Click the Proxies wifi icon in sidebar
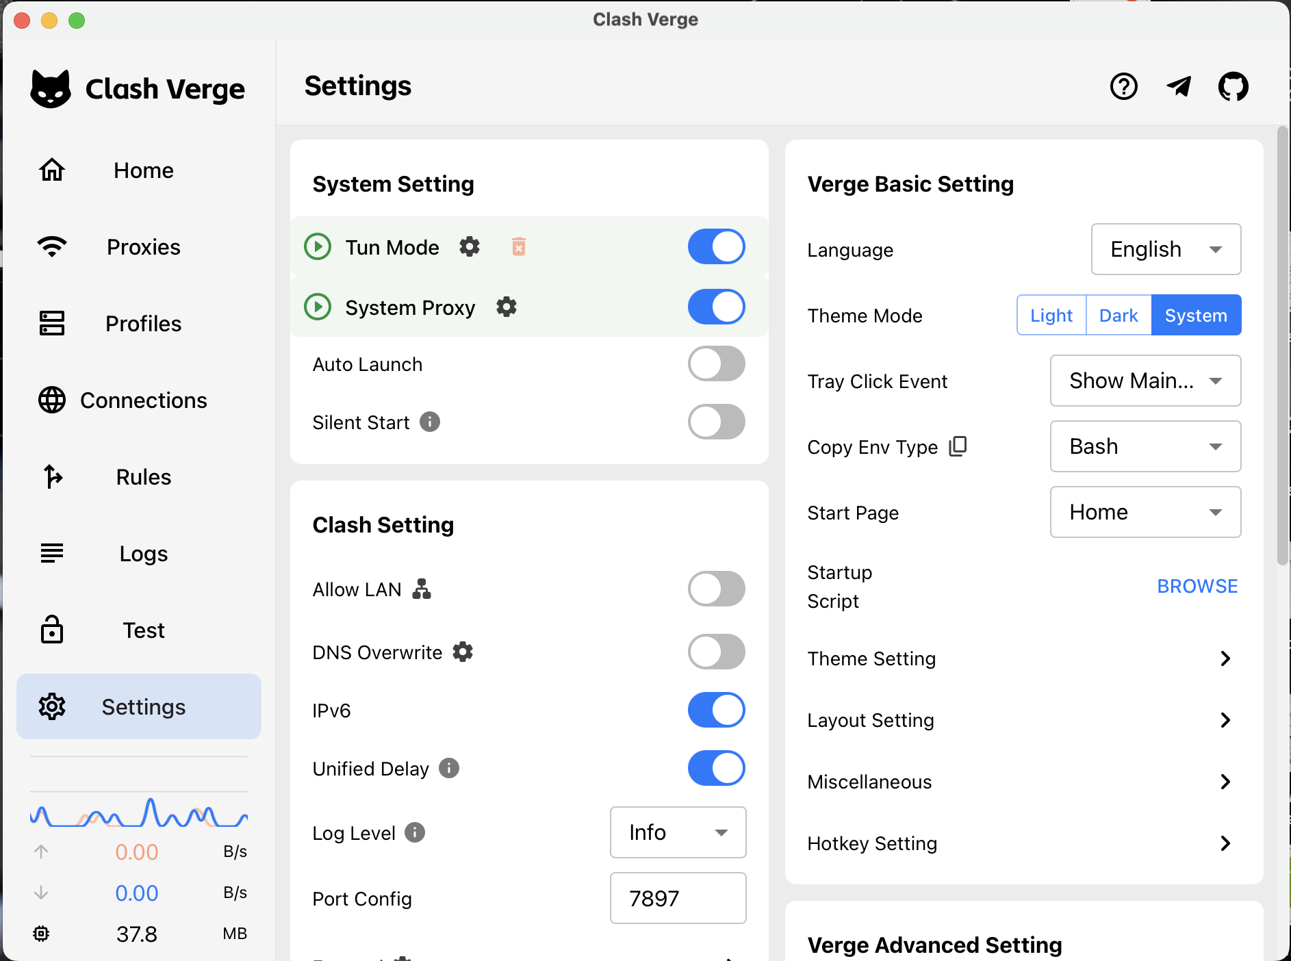This screenshot has width=1291, height=961. pyautogui.click(x=52, y=246)
